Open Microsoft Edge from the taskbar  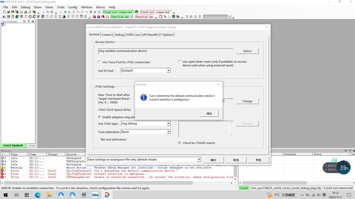38,195
